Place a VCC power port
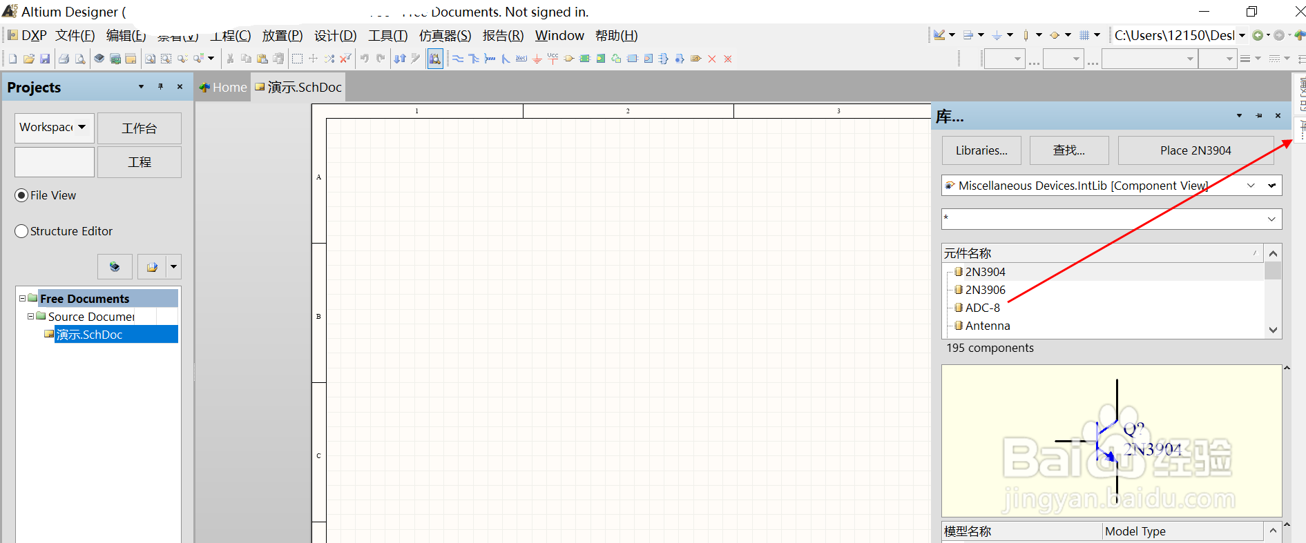 553,59
